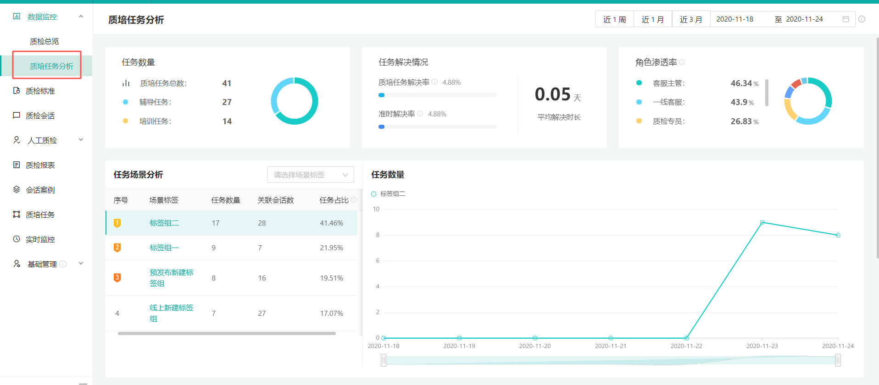Select the 近 3 月 range button

(x=691, y=19)
